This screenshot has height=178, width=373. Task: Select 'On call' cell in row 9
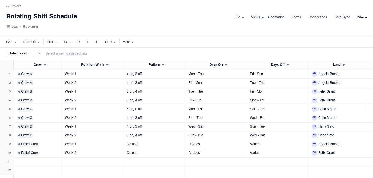coord(154,144)
